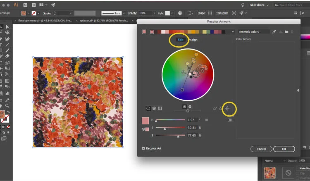Collapse the color groups side arrow
Image resolution: width=310 pixels, height=181 pixels.
298,90
